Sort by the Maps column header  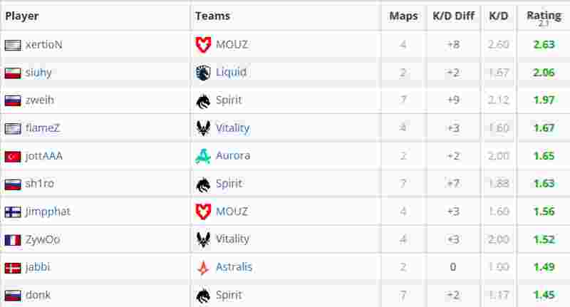point(403,16)
